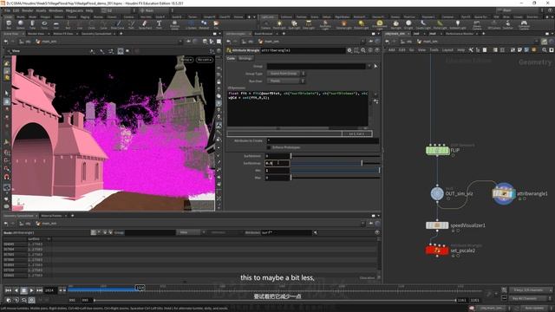Click the Sky Light shelf tool
The height and width of the screenshot is (312, 555).
point(396,24)
